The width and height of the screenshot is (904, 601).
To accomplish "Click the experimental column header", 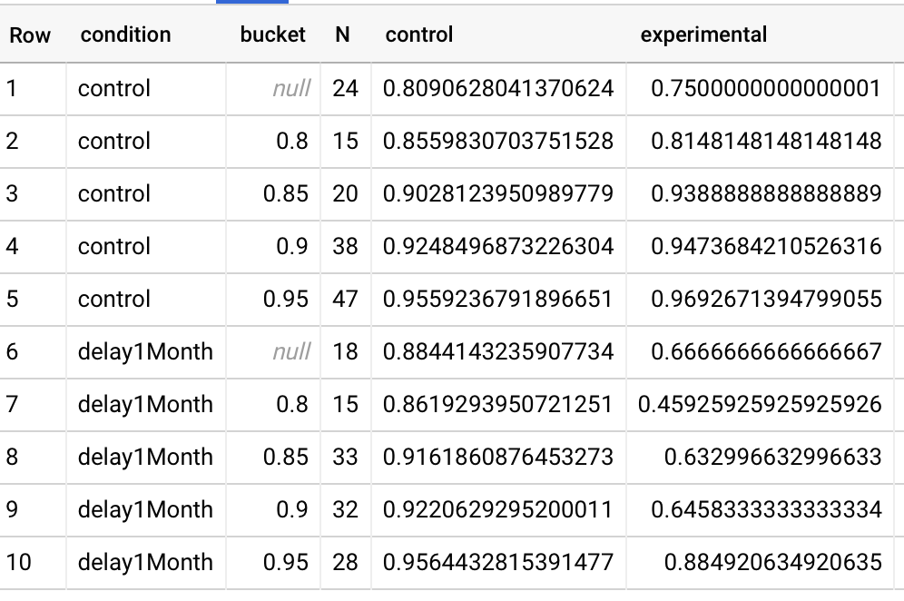I will [703, 35].
